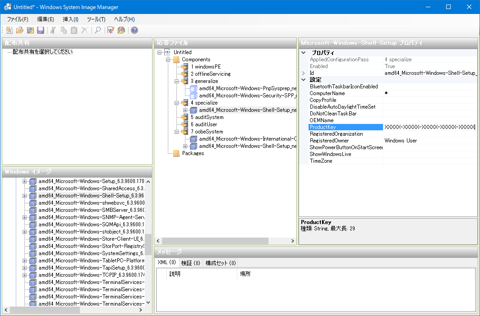Open the 挿入(I) menu
Image resolution: width=480 pixels, height=316 pixels.
tap(70, 19)
